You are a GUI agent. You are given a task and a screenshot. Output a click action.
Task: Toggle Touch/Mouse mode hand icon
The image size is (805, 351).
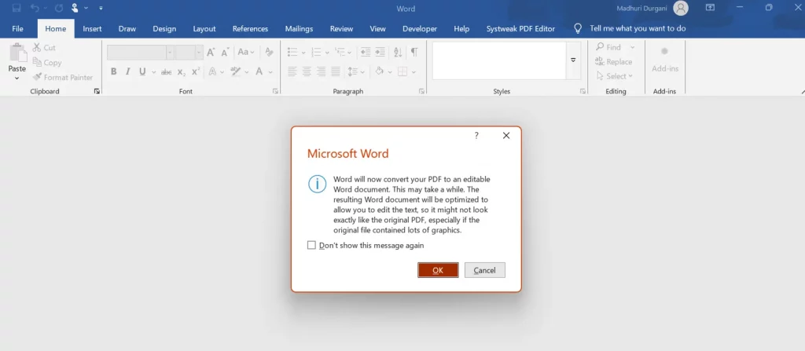[x=75, y=8]
